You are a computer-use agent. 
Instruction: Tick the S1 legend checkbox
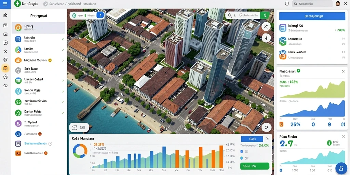(x=242, y=151)
